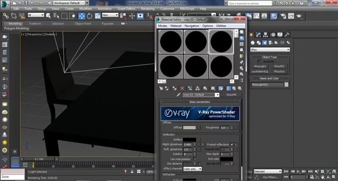The height and width of the screenshot is (181, 338).
Task: Click the Key Filters button
Action: pyautogui.click(x=271, y=177)
